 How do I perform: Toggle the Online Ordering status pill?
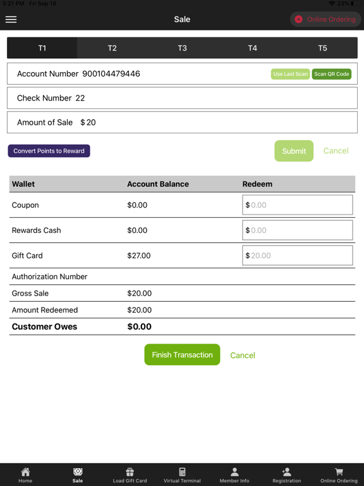325,19
